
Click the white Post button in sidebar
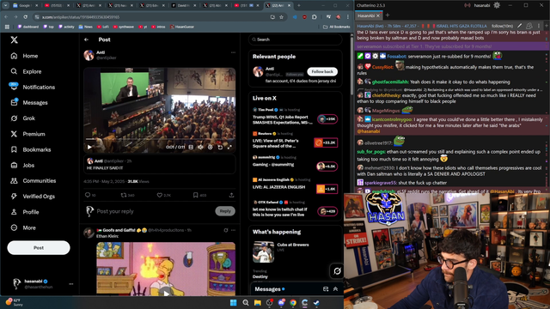tap(39, 248)
